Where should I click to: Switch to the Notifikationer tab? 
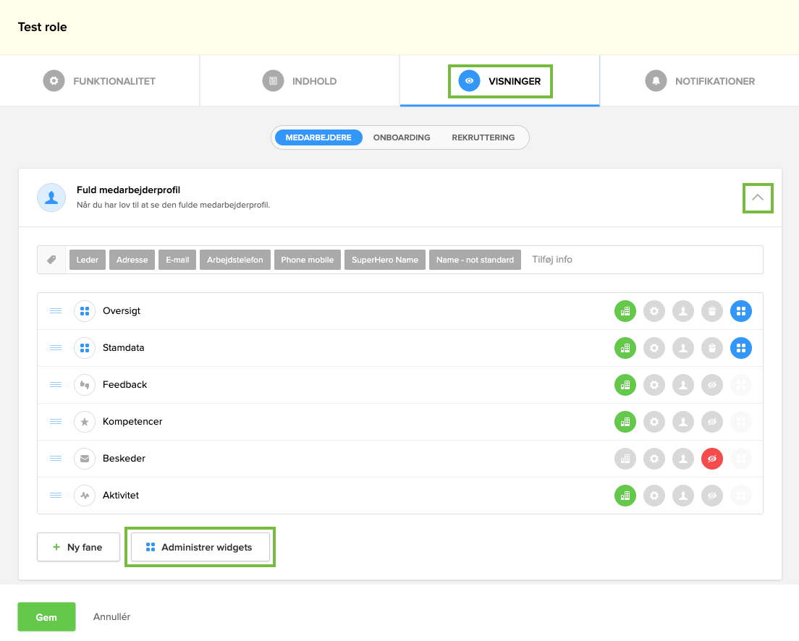[700, 81]
